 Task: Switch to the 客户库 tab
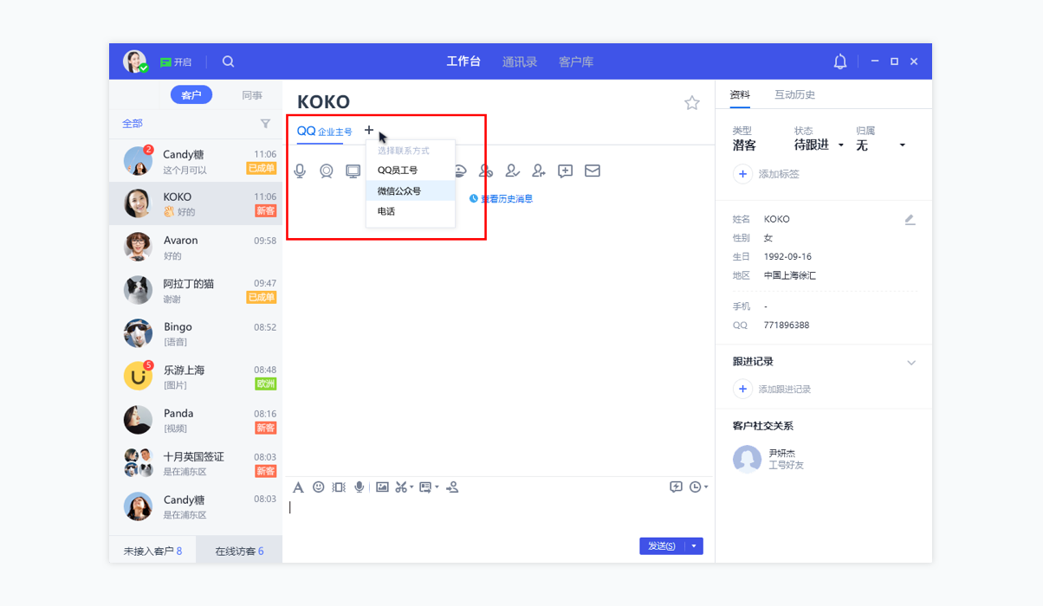[x=576, y=61]
